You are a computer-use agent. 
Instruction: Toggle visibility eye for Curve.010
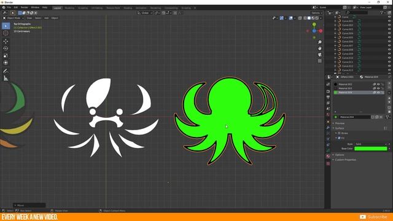pos(389,58)
